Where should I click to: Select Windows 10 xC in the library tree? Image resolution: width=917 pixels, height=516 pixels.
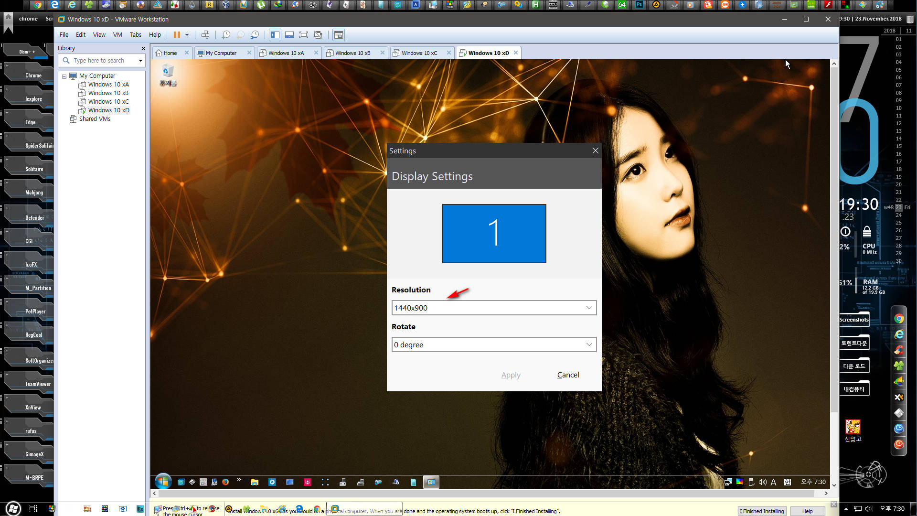(108, 102)
